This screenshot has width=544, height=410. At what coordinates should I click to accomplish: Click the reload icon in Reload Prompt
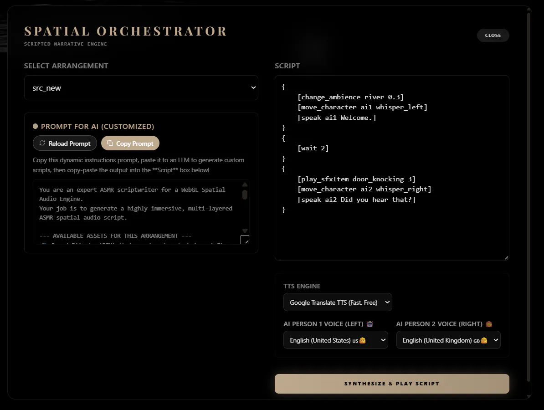(42, 143)
